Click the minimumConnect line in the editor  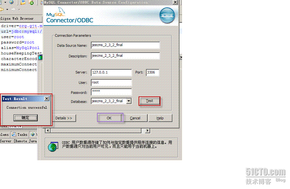tap(19, 70)
